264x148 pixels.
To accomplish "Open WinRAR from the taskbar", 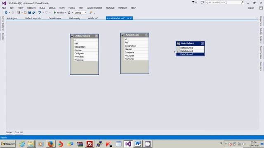I will point(80,144).
